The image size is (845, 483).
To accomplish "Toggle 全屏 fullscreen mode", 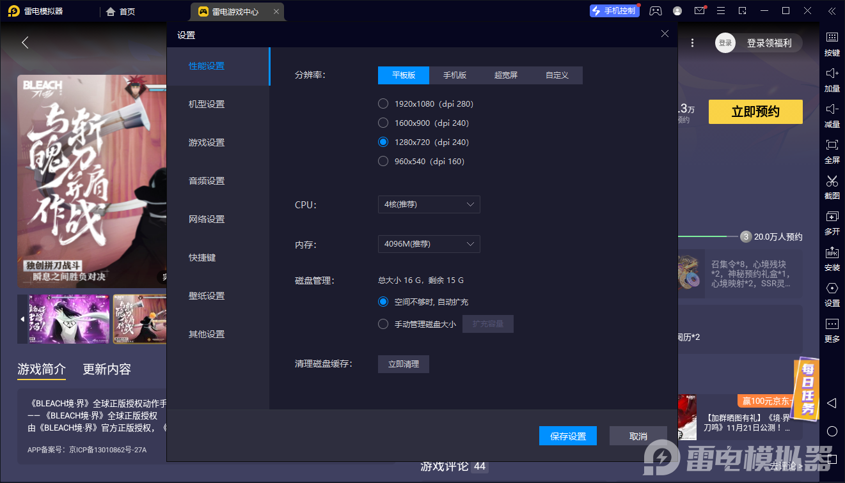I will click(x=832, y=152).
